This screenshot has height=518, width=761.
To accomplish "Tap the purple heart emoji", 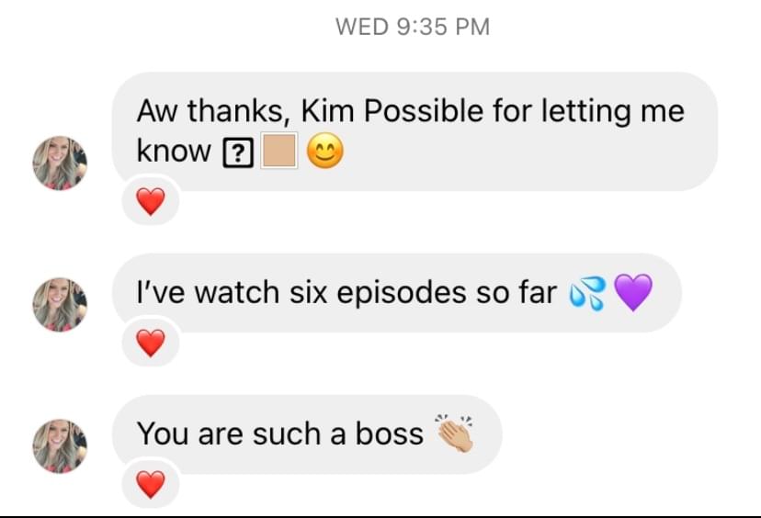I will [633, 292].
